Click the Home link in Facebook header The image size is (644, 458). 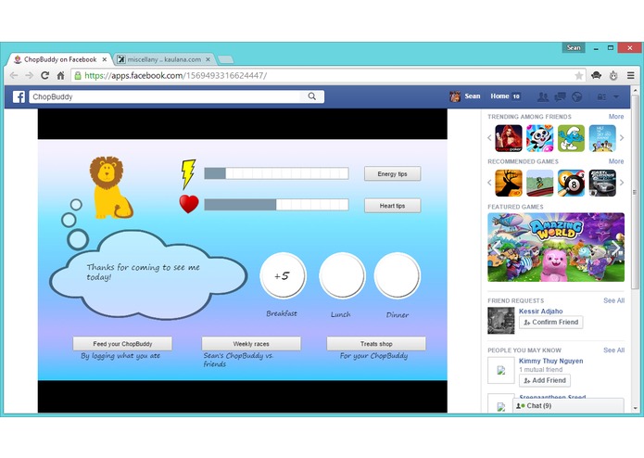[x=499, y=96]
